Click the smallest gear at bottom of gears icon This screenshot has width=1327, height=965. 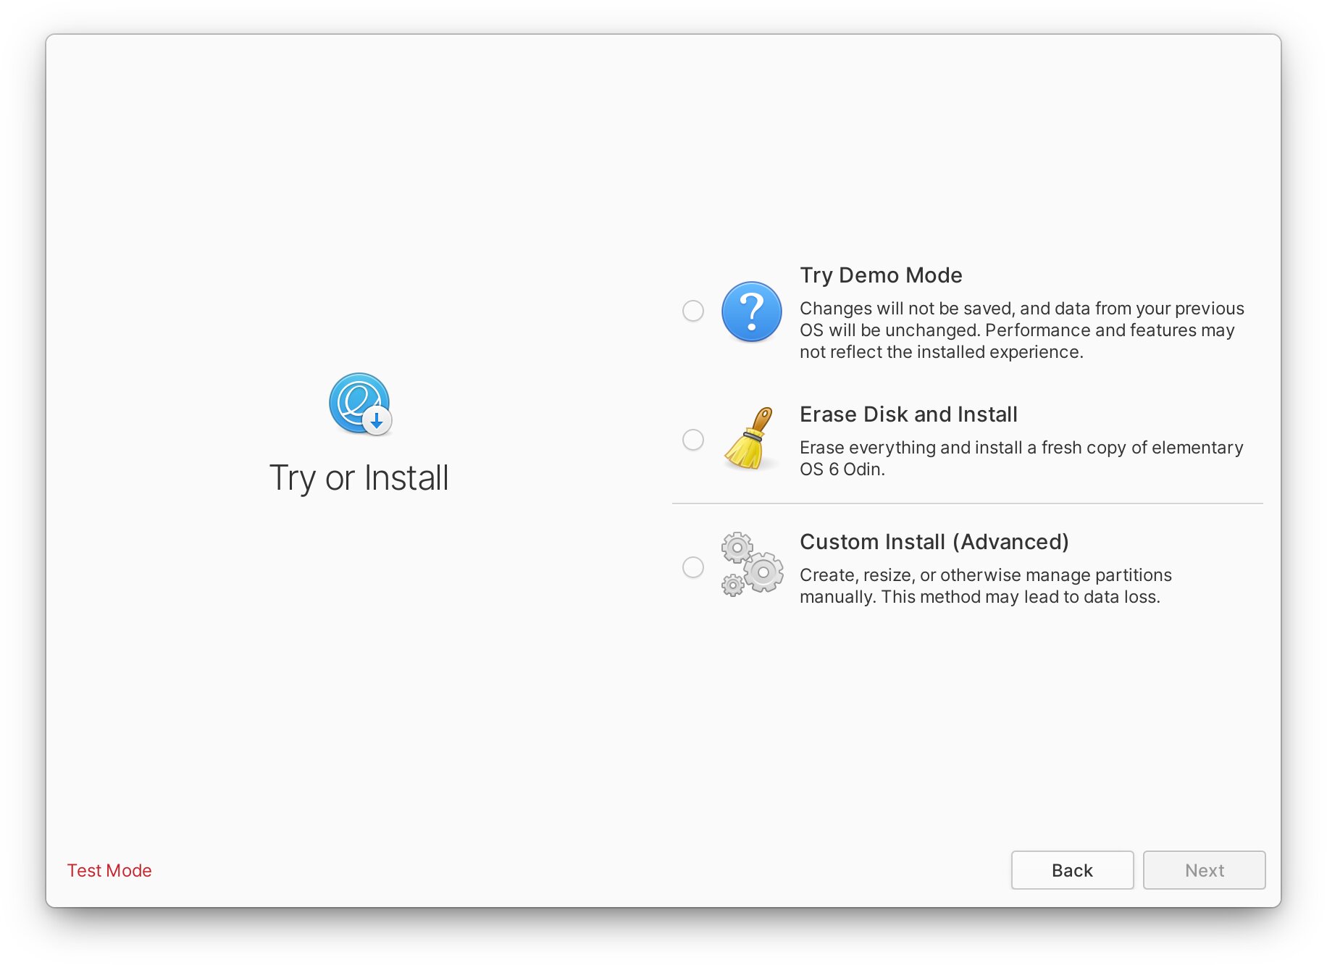(x=732, y=585)
